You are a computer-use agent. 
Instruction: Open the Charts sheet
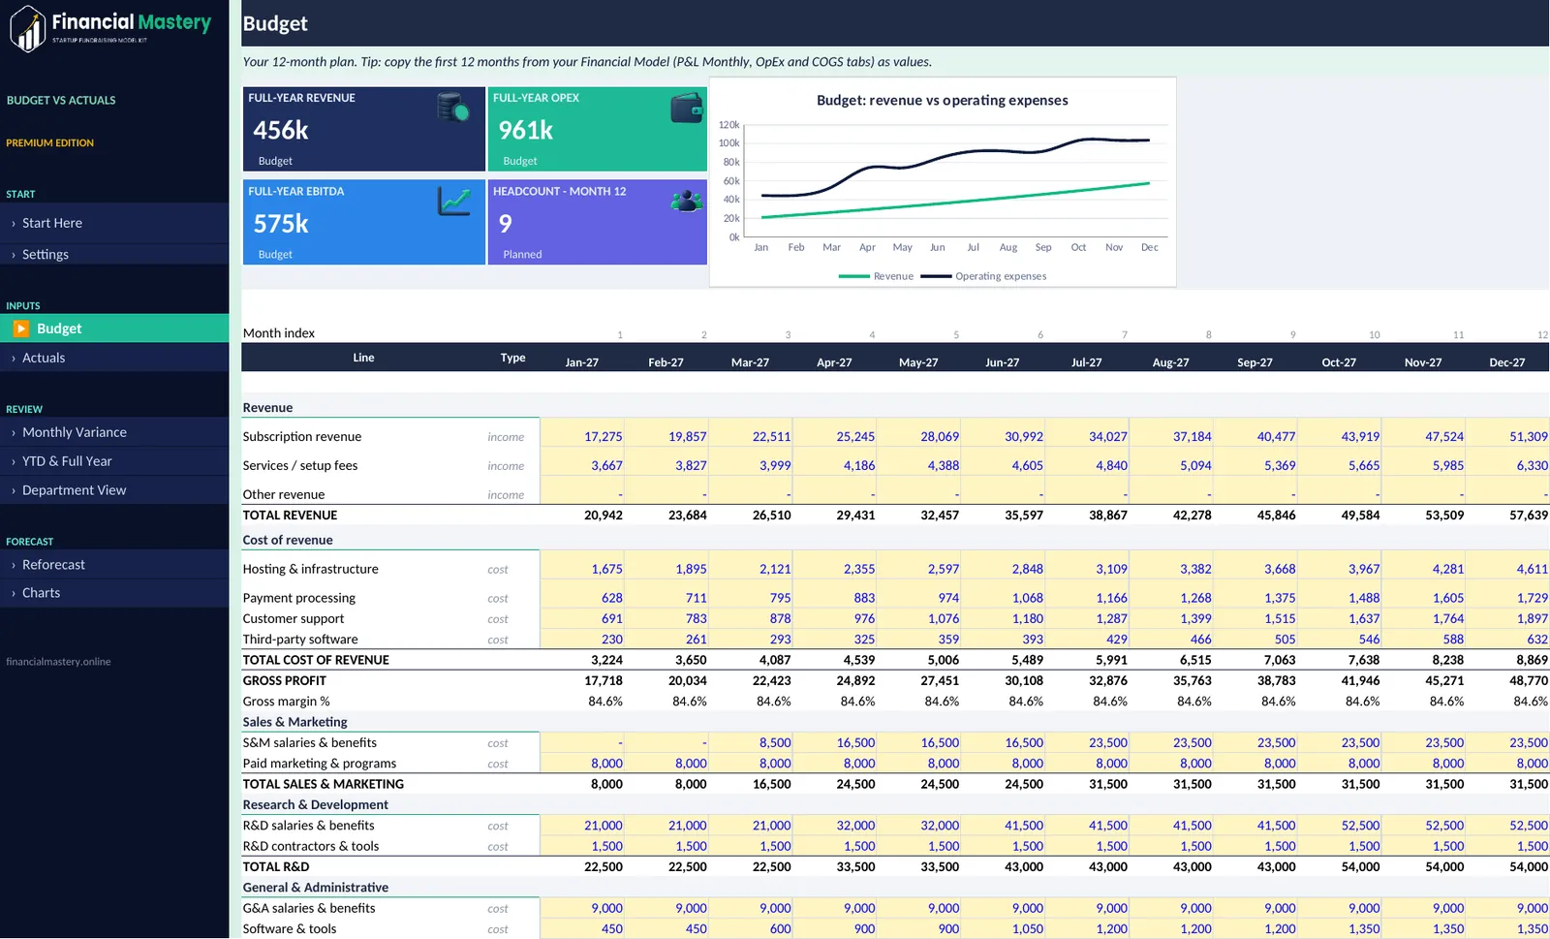coord(114,592)
